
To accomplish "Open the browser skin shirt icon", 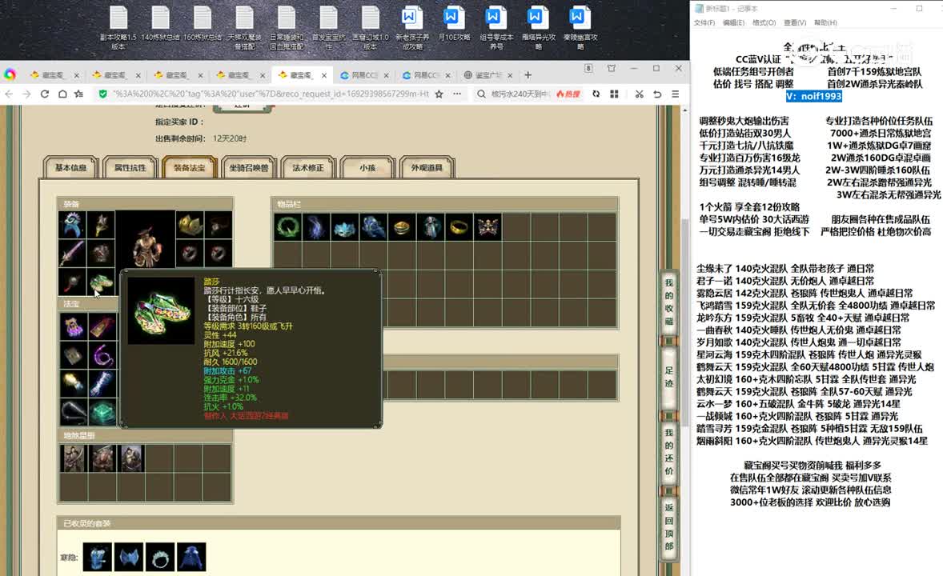I will coord(612,69).
